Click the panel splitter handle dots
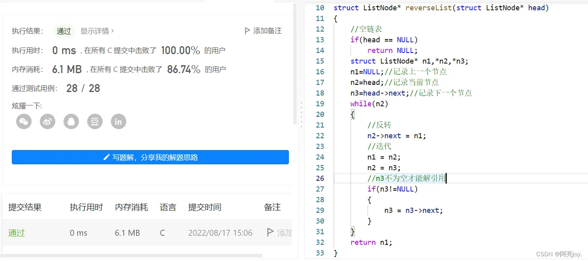588x261 pixels. 301,114
